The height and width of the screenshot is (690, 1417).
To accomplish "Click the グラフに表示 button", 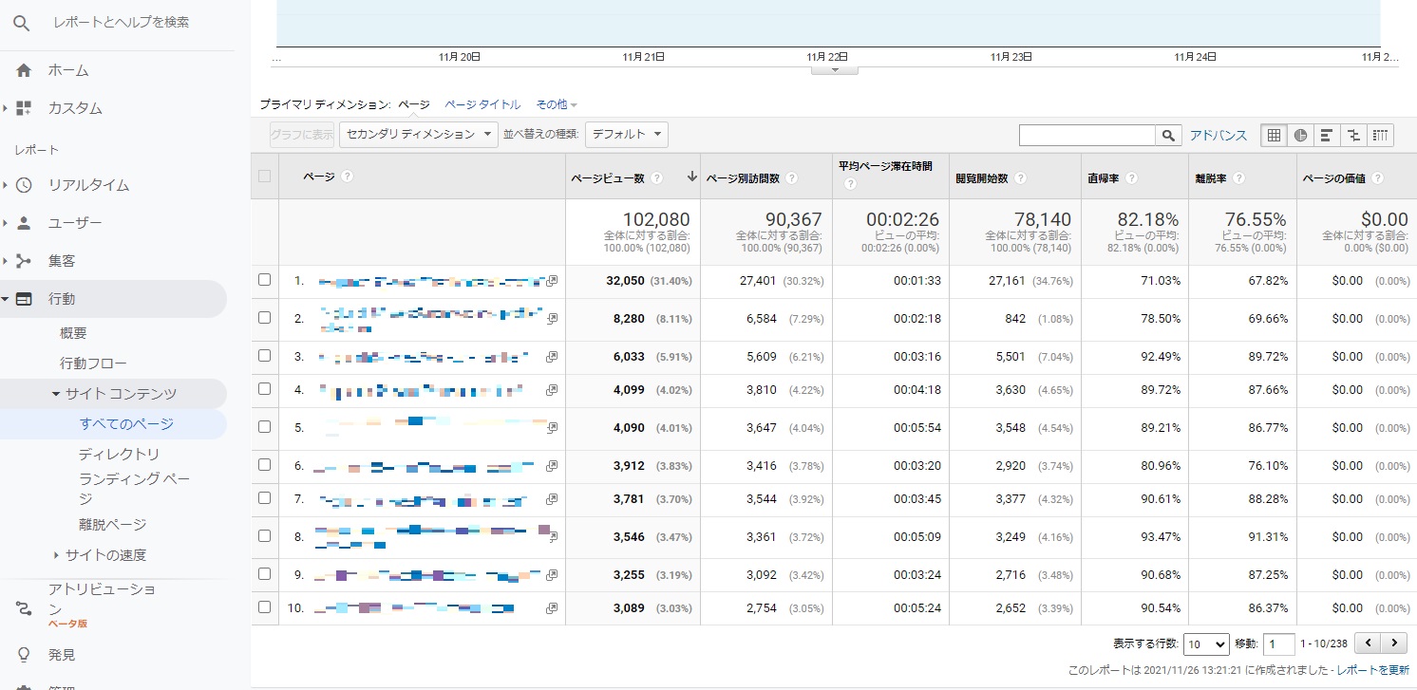I will (302, 135).
